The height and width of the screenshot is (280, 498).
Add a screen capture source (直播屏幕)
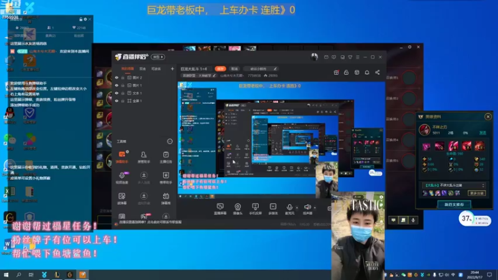pyautogui.click(x=220, y=209)
